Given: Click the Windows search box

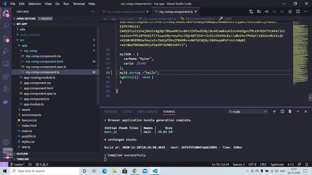Looking at the screenshot, I should point(45,171).
